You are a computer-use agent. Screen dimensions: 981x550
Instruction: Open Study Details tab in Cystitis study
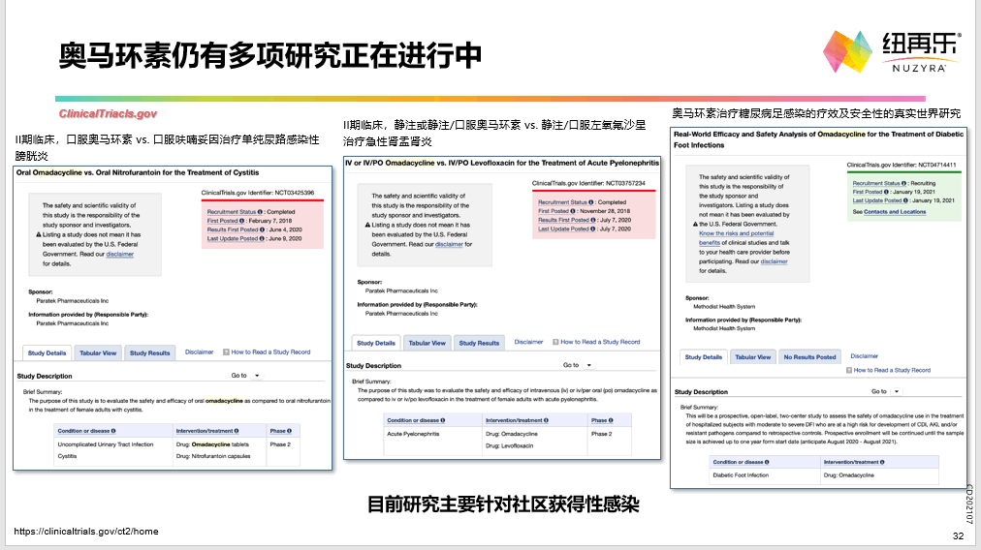point(47,353)
